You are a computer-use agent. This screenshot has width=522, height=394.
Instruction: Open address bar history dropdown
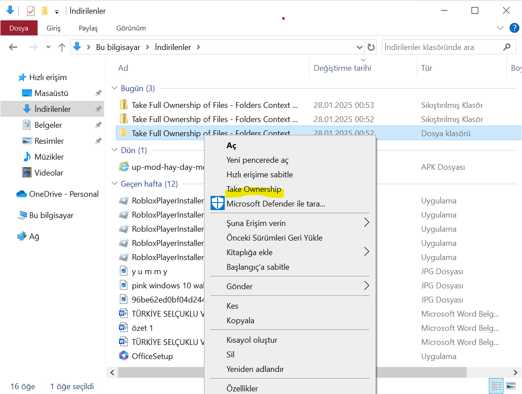[360, 47]
